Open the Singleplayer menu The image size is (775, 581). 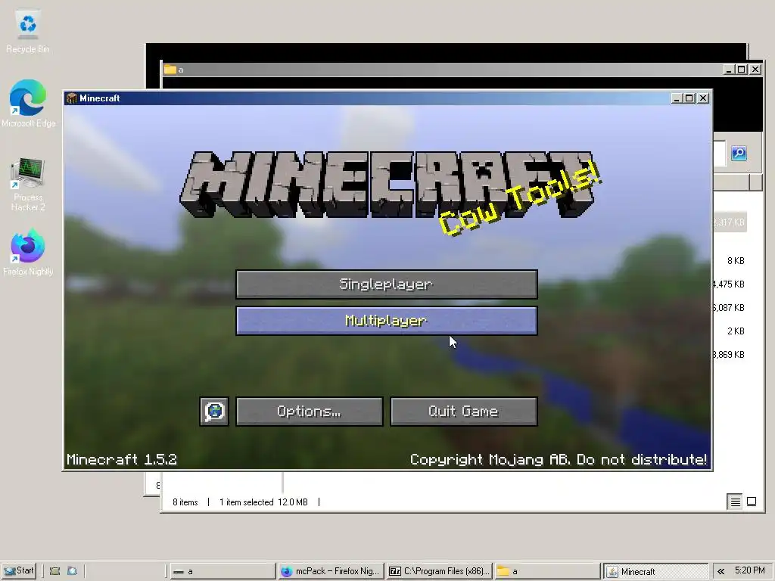click(387, 284)
